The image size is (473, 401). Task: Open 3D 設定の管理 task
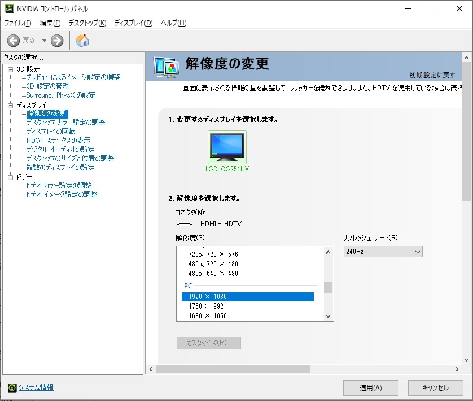pos(47,86)
